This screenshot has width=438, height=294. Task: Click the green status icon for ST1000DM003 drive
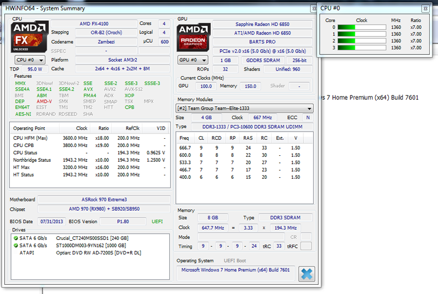point(16,245)
